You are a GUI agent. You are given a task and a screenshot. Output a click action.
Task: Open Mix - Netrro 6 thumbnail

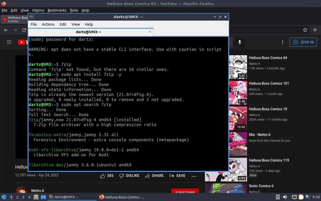238,144
